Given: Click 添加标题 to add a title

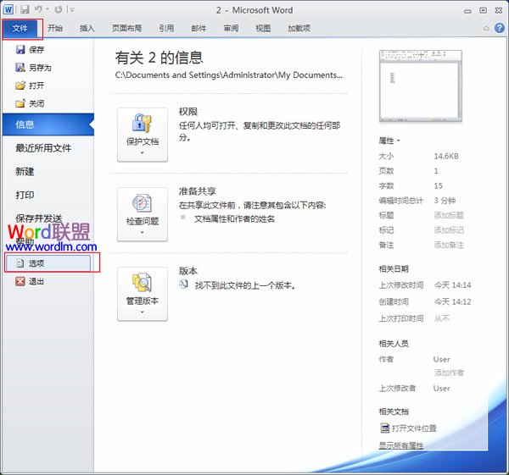Looking at the screenshot, I should 449,215.
